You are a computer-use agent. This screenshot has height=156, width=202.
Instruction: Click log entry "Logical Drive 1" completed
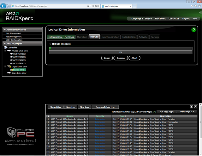[x=156, y=122]
